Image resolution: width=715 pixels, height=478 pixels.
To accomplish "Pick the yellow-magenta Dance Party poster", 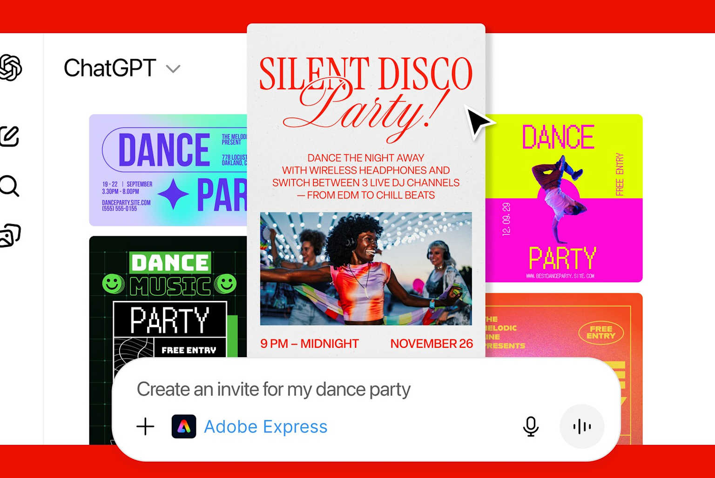I will (564, 199).
